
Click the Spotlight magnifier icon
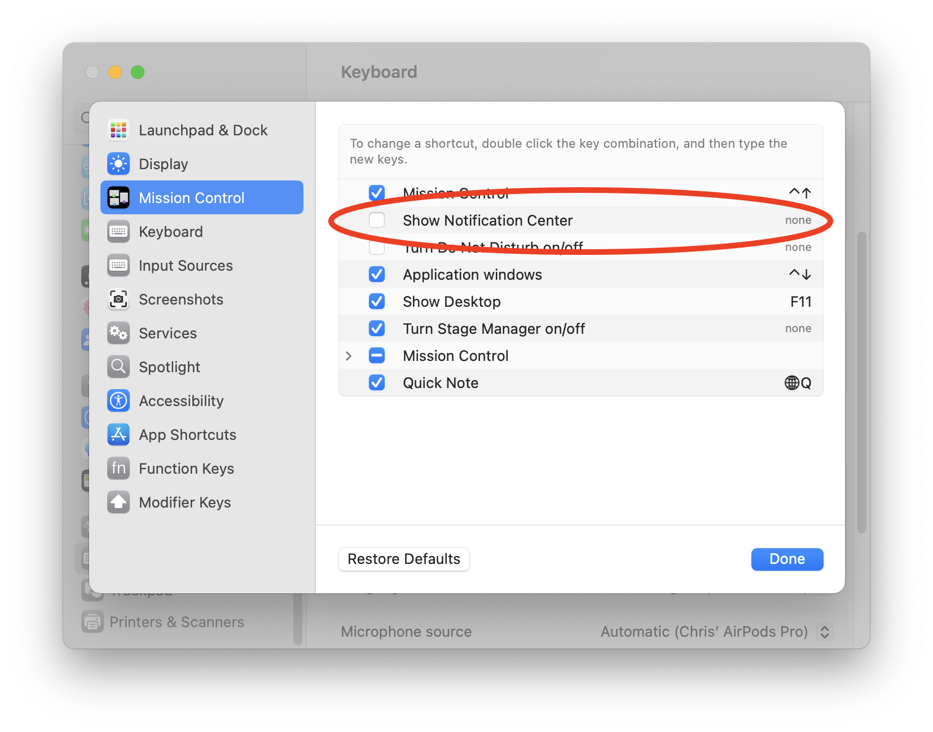[x=118, y=367]
